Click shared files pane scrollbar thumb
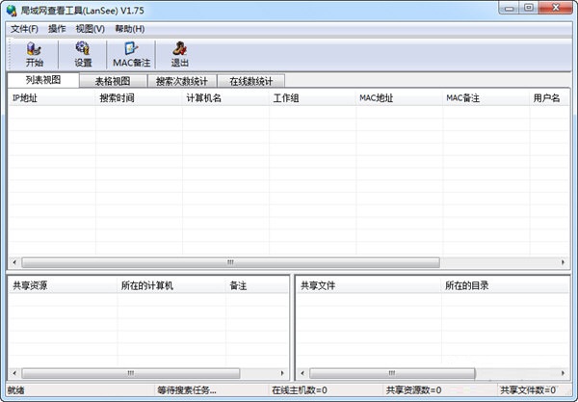 click(x=392, y=373)
